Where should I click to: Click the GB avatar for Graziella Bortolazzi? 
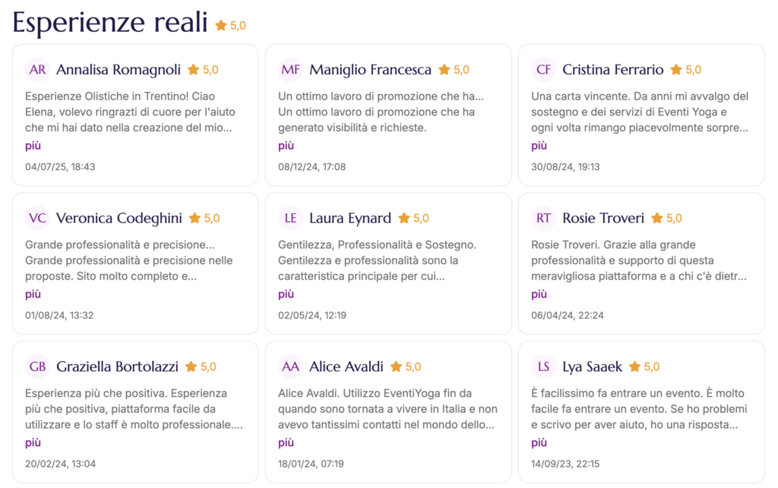[x=38, y=367]
